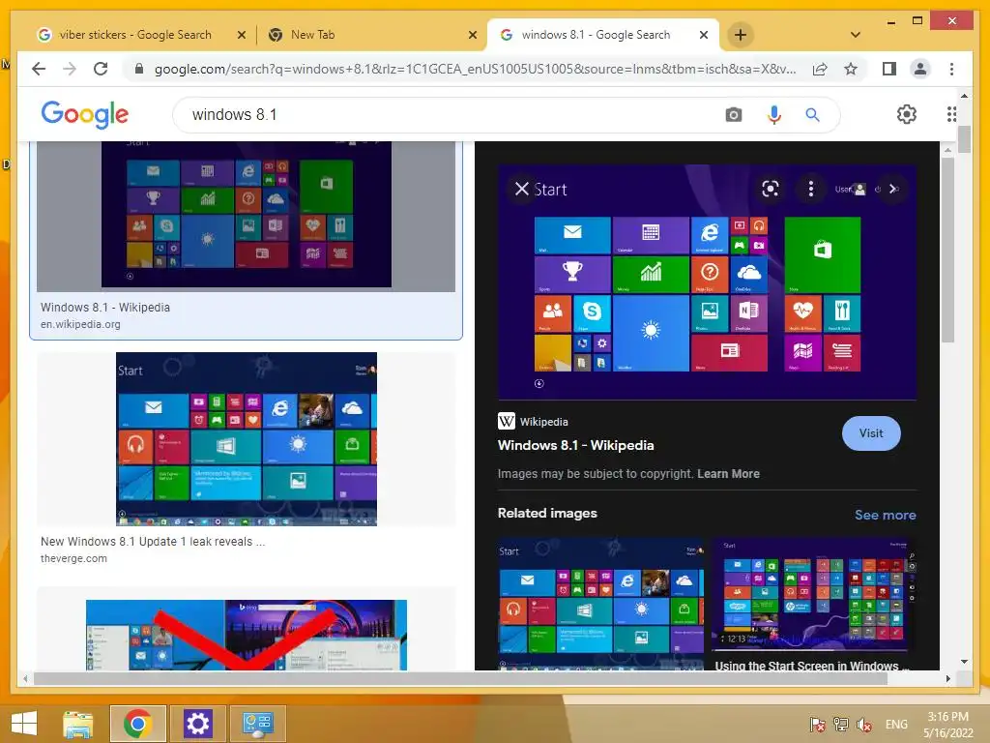
Task: Click See more related images
Action: pyautogui.click(x=886, y=515)
